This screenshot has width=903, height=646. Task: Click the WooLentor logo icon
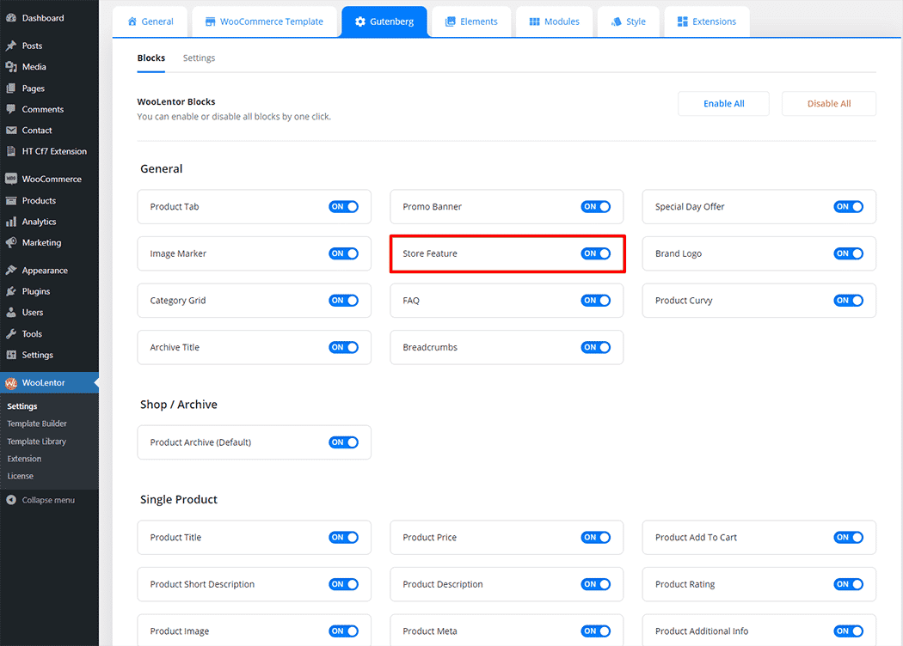(x=11, y=382)
